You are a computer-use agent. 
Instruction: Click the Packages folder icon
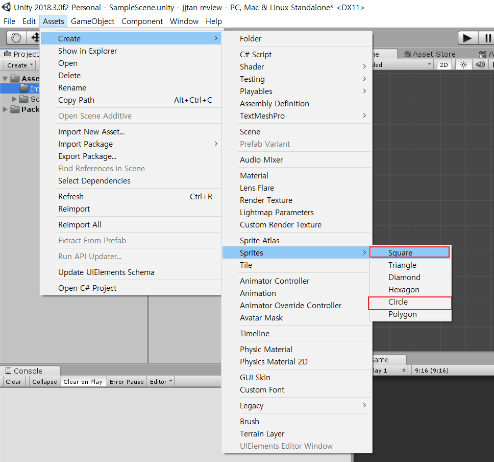(15, 109)
